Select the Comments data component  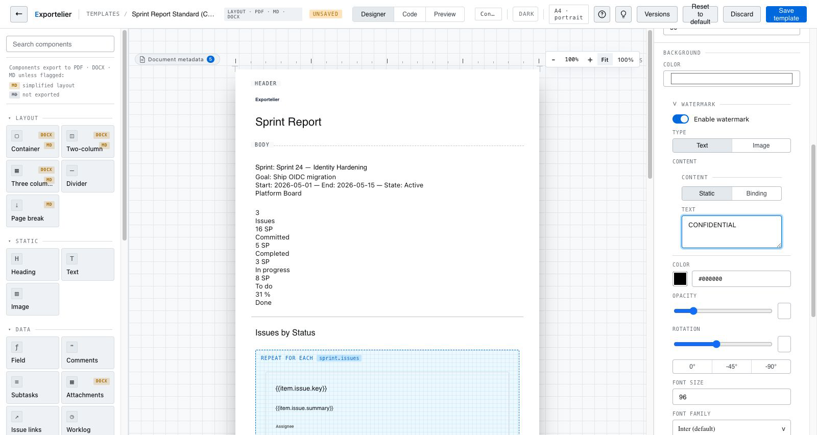[88, 353]
